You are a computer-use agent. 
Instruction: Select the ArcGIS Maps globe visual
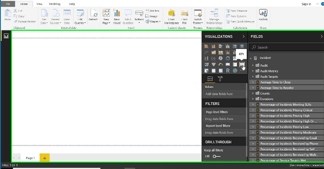click(x=235, y=71)
